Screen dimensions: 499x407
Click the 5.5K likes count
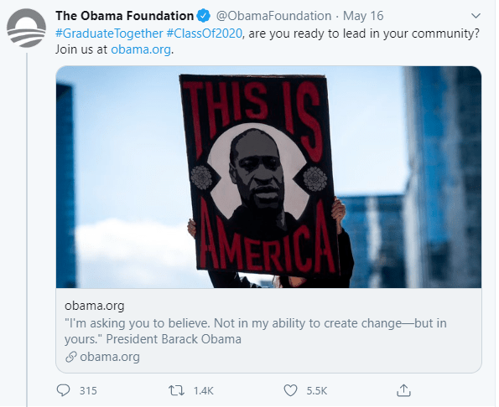pos(317,390)
